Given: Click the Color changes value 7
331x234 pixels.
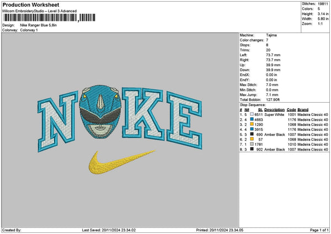Looking at the screenshot, I should [x=267, y=40].
